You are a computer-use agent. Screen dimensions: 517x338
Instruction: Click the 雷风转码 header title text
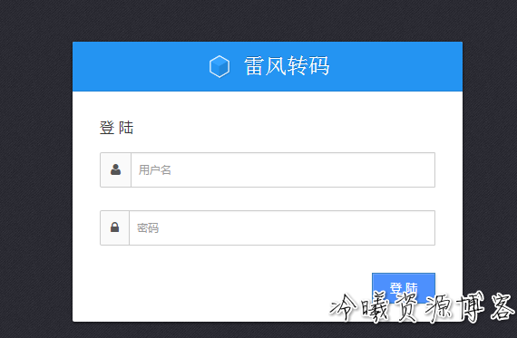pyautogui.click(x=287, y=66)
